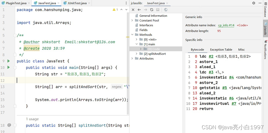Image resolution: width=268 pixels, height=133 pixels.
Task: Follow the #2 constant link in ldc
Action: coord(211,57)
